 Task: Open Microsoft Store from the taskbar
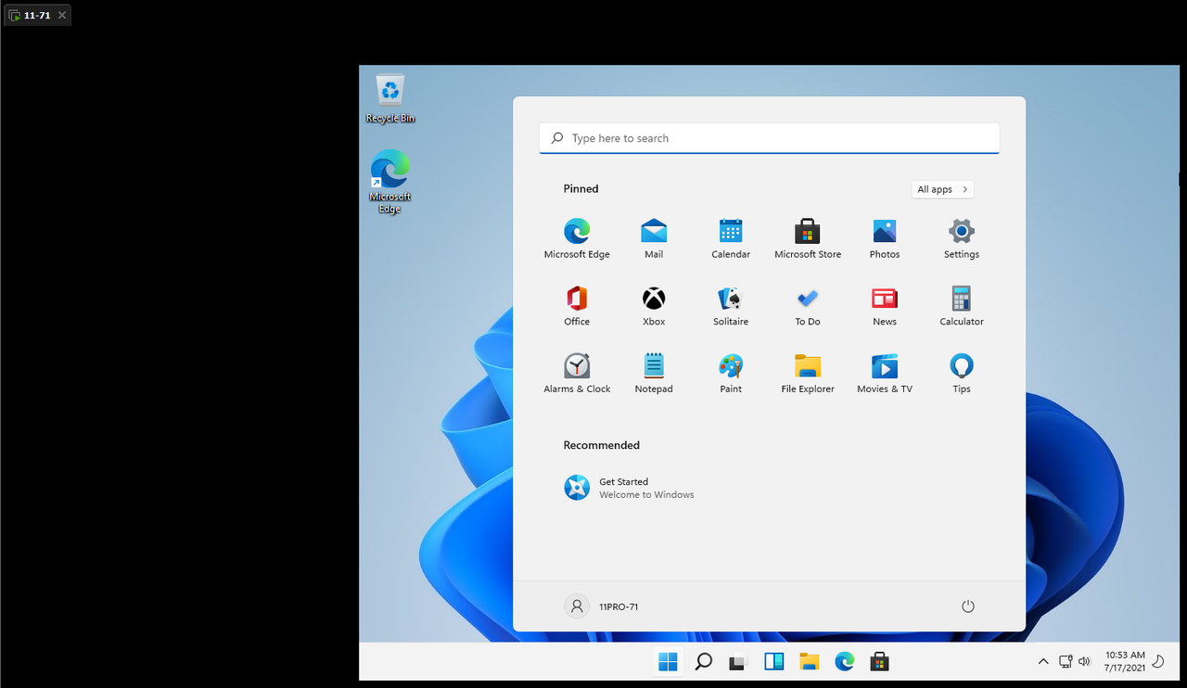[879, 662]
